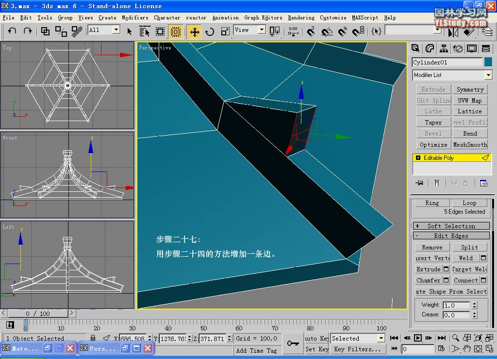The width and height of the screenshot is (497, 359).
Task: Open the Time Configuration icon
Action: coord(441,349)
